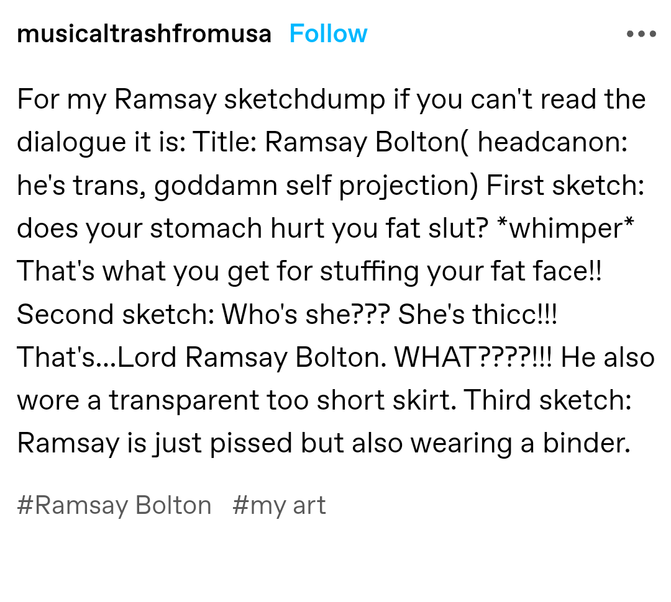
Task: Open the post options three-dot menu
Action: 641,34
